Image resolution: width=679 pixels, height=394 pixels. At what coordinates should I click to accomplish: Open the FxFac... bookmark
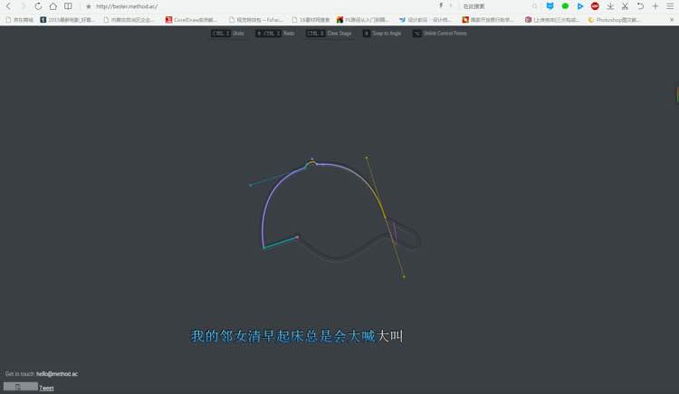(x=255, y=20)
